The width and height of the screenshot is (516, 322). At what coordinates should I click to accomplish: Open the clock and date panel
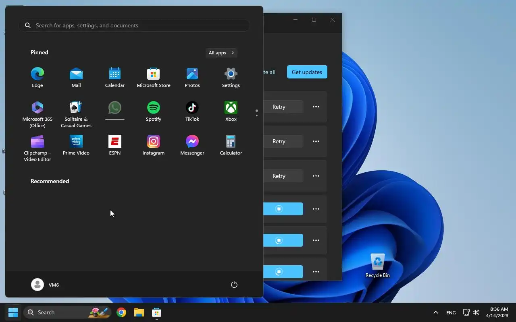tap(497, 312)
